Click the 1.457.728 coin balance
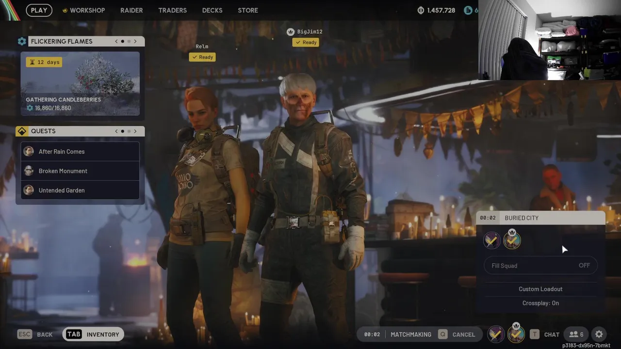This screenshot has height=349, width=621. click(x=441, y=10)
